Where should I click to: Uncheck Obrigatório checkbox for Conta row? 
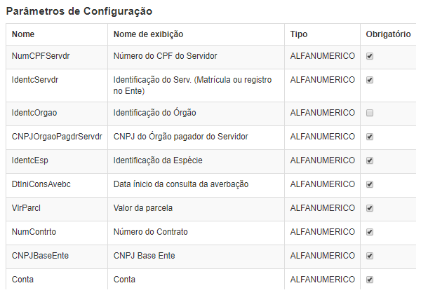tap(370, 280)
